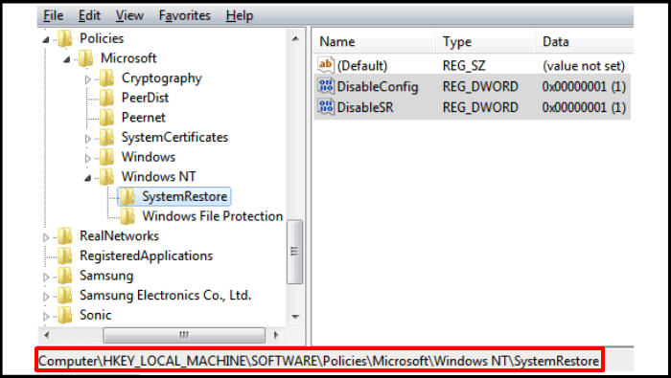The height and width of the screenshot is (378, 671).
Task: Expand the Cryptography key
Action: click(88, 79)
